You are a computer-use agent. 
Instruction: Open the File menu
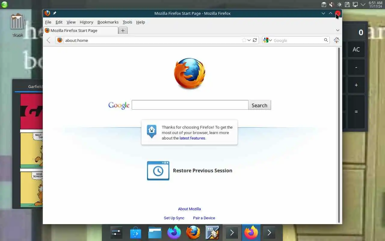point(48,22)
